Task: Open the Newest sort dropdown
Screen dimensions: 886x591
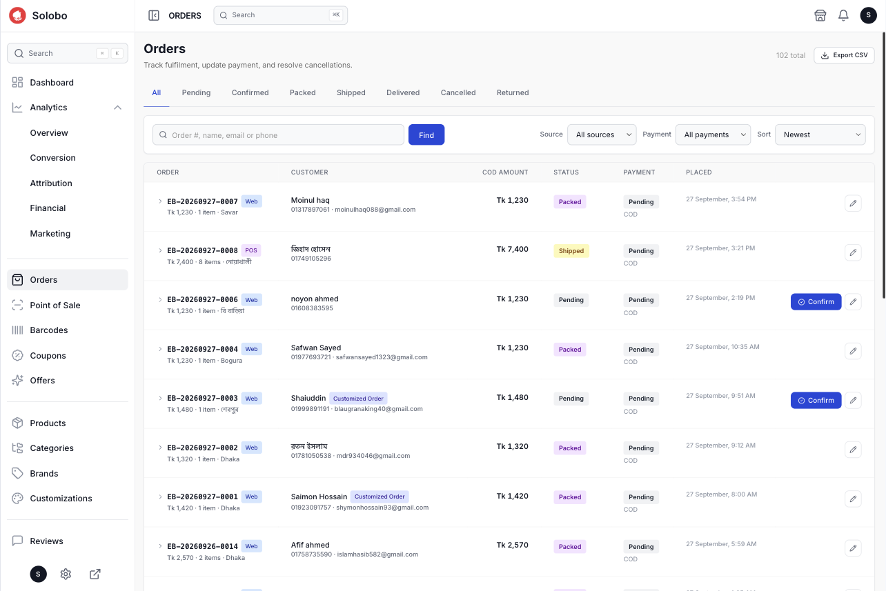Action: (x=820, y=134)
